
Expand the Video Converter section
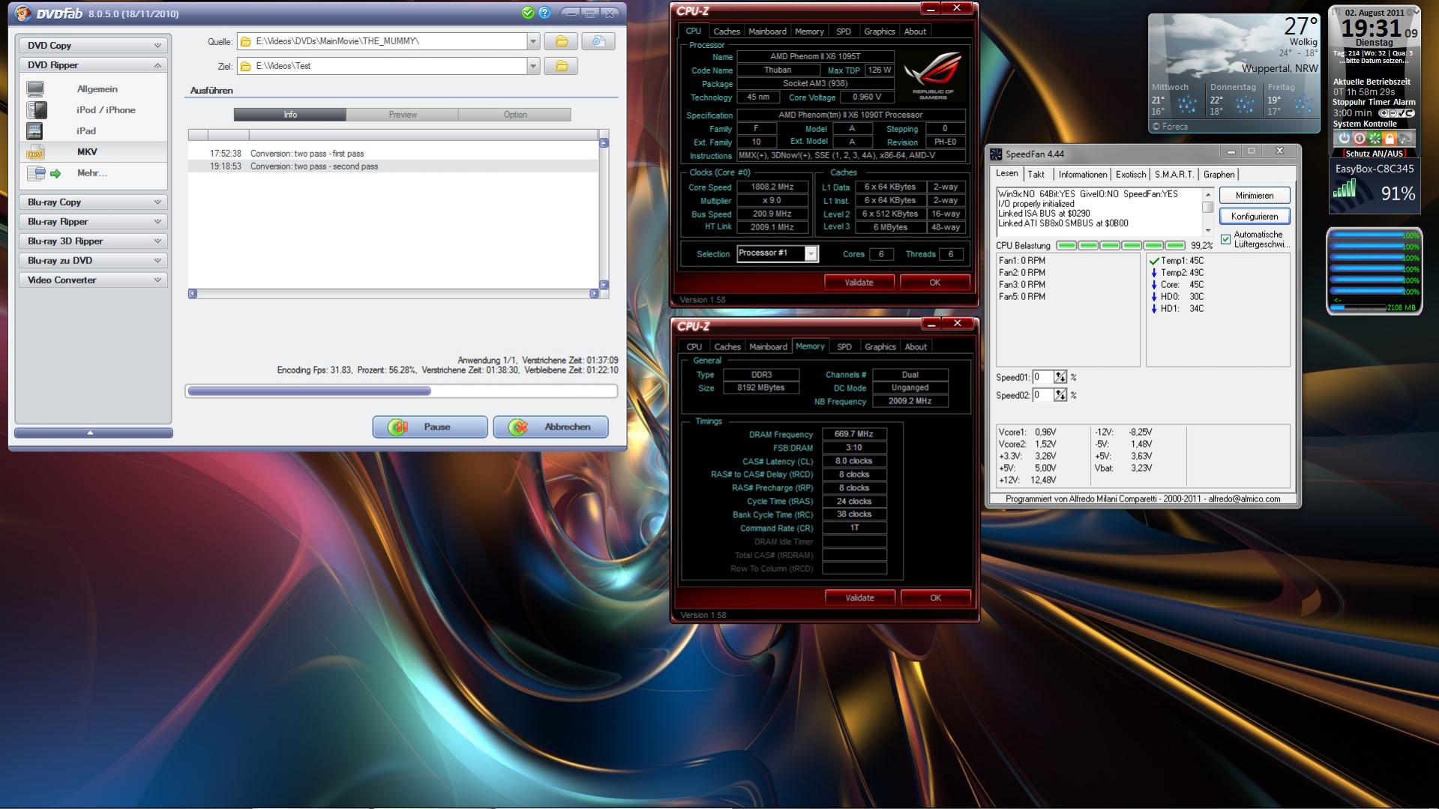click(x=93, y=280)
